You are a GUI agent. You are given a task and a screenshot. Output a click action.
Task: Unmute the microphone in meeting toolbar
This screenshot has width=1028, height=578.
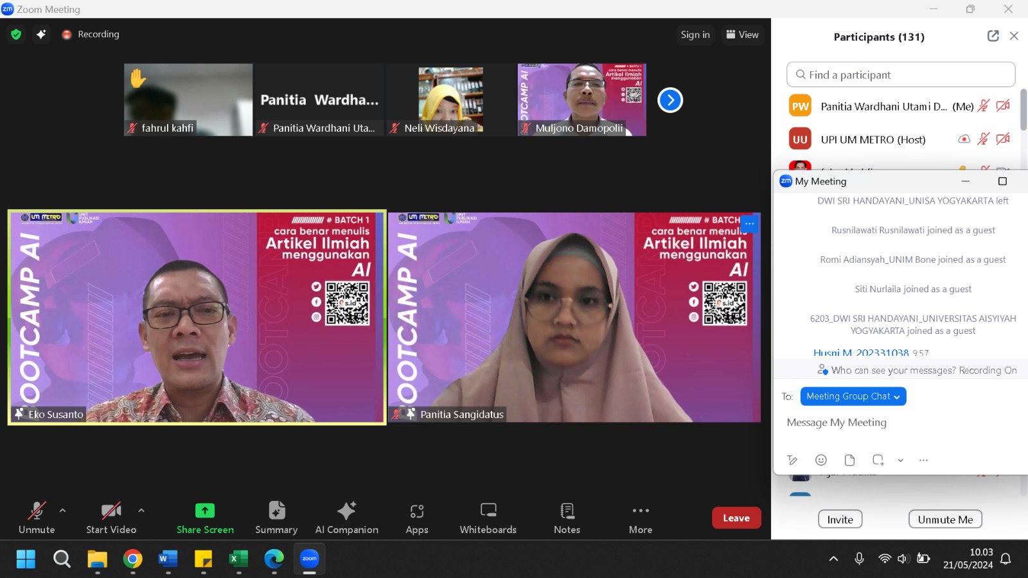point(37,518)
